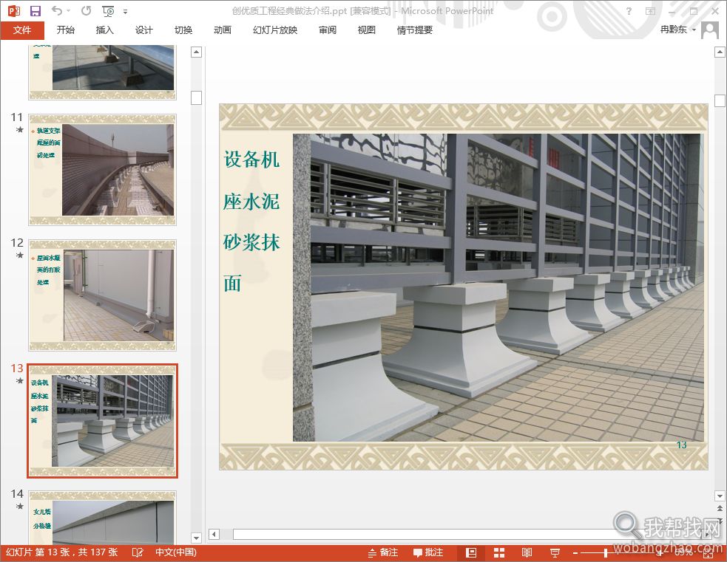Open the 情节提要 ribbon tab
727x562 pixels.
click(x=415, y=30)
